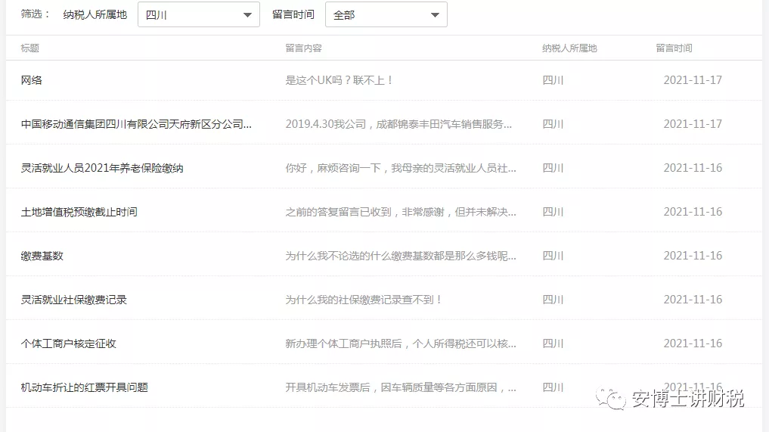Open the 灵活就业社保缴费记录 message

pyautogui.click(x=73, y=300)
